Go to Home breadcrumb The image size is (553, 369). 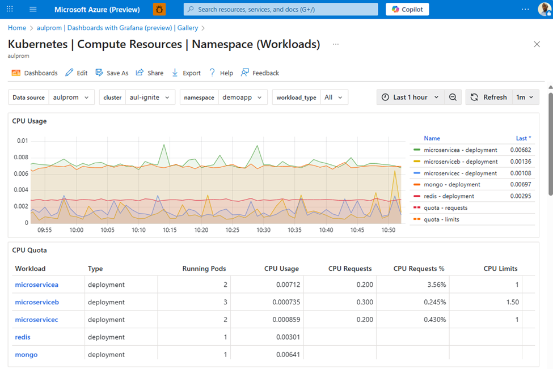tap(17, 28)
